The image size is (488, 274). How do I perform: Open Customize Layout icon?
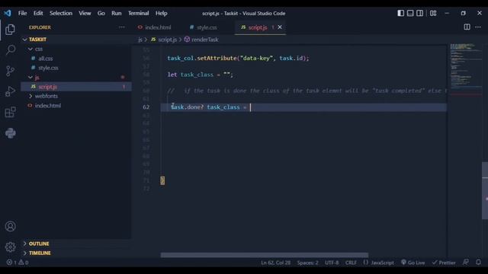coord(433,13)
